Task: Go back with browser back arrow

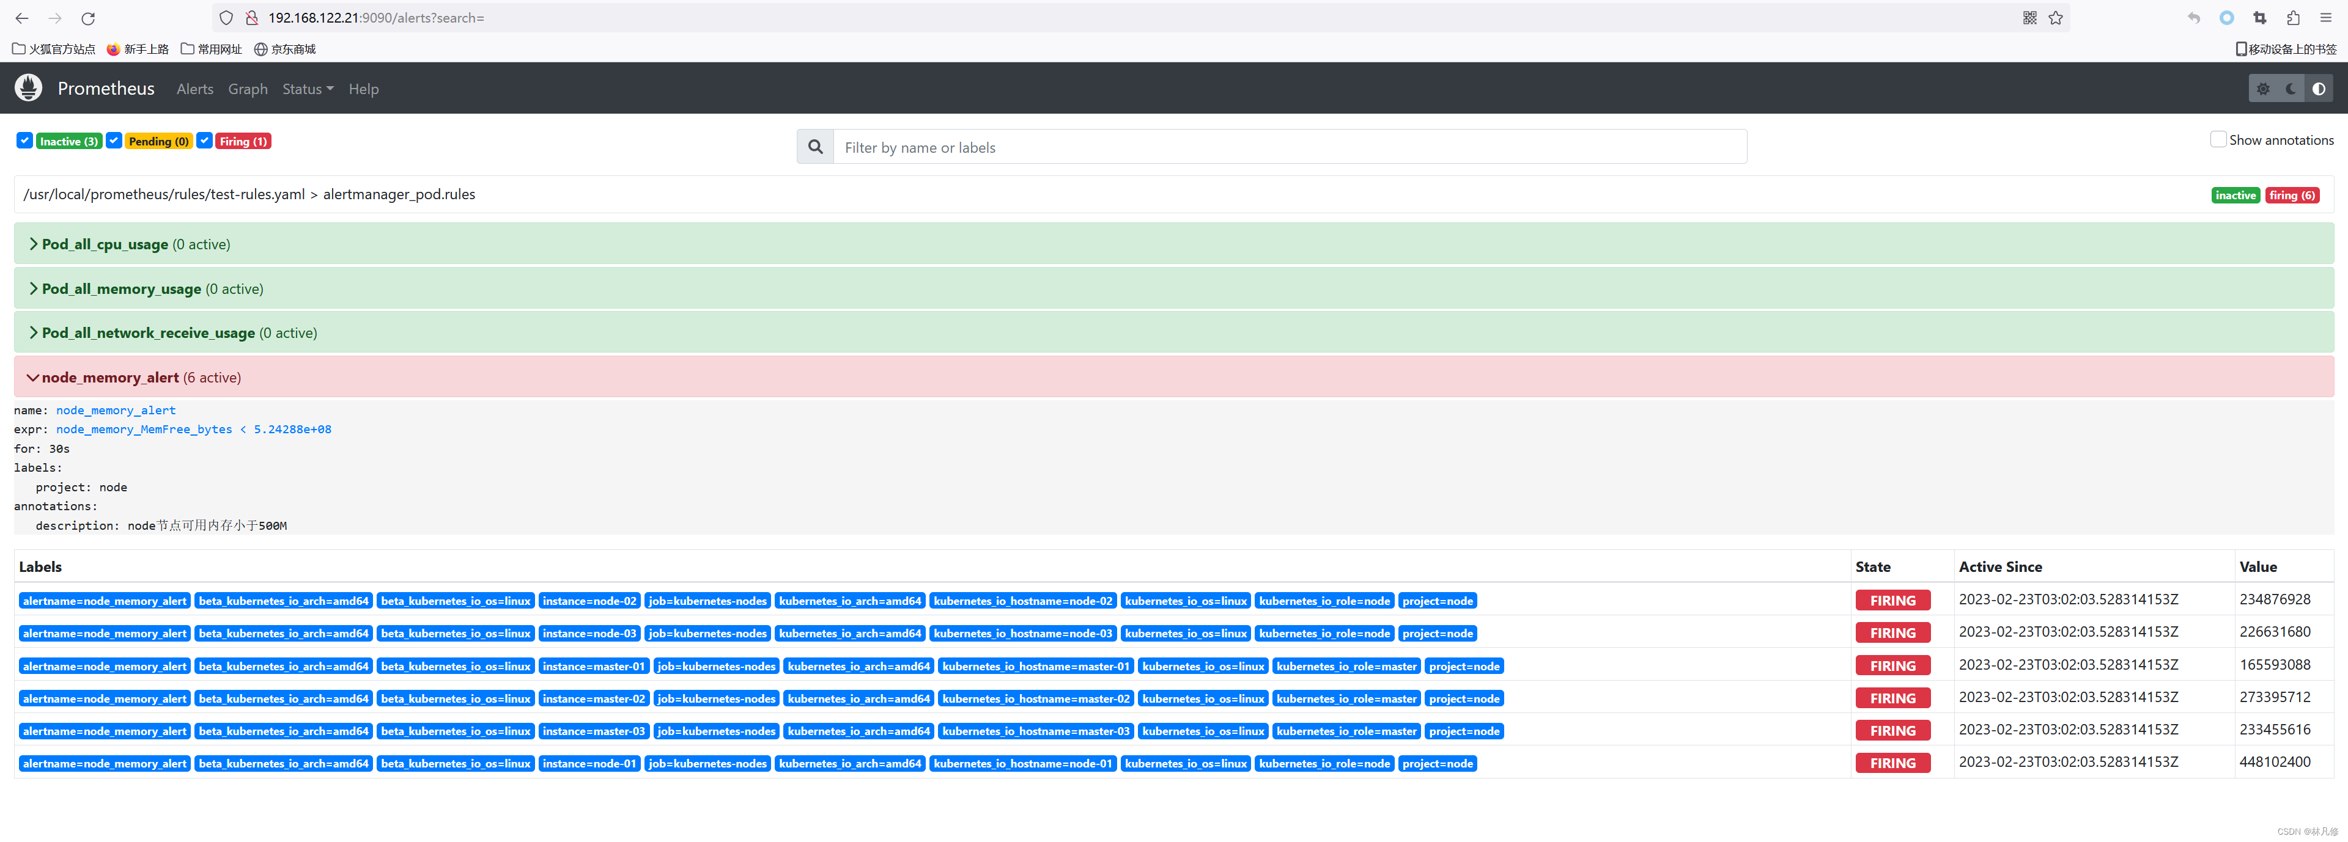Action: tap(22, 18)
